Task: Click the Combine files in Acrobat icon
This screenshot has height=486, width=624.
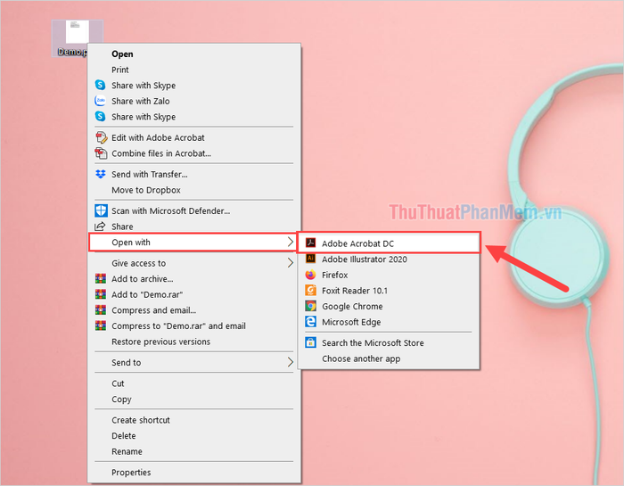Action: pyautogui.click(x=101, y=153)
